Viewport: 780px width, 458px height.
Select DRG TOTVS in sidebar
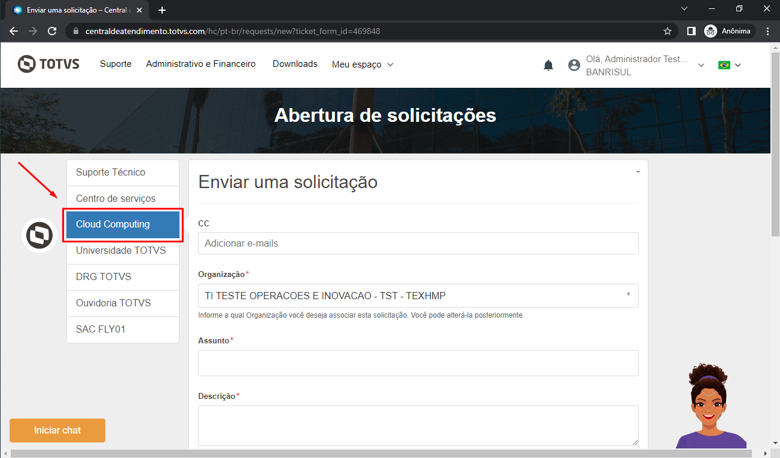click(123, 277)
